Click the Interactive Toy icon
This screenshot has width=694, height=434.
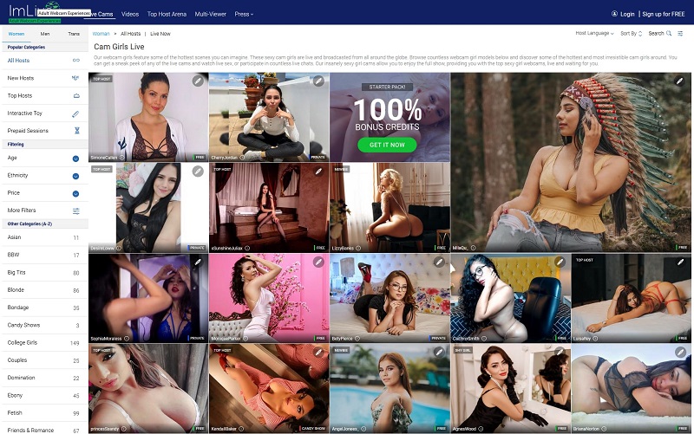[x=75, y=113]
